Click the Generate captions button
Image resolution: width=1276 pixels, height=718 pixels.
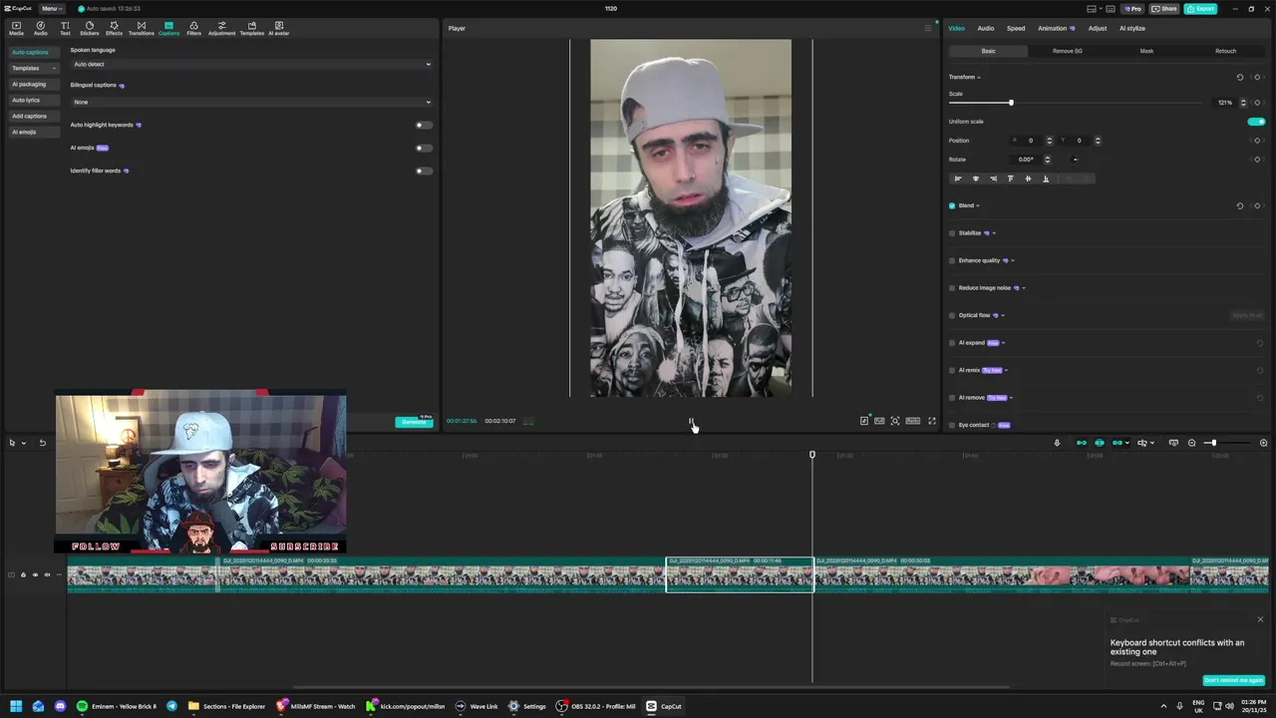414,422
